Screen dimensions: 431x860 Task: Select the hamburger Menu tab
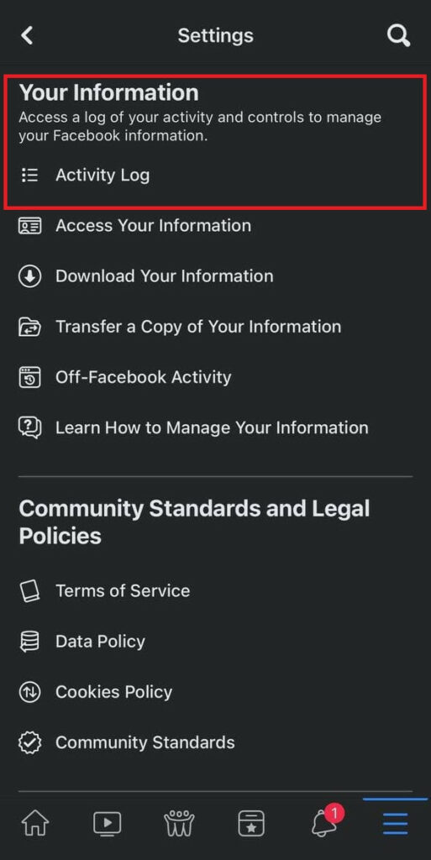click(396, 823)
